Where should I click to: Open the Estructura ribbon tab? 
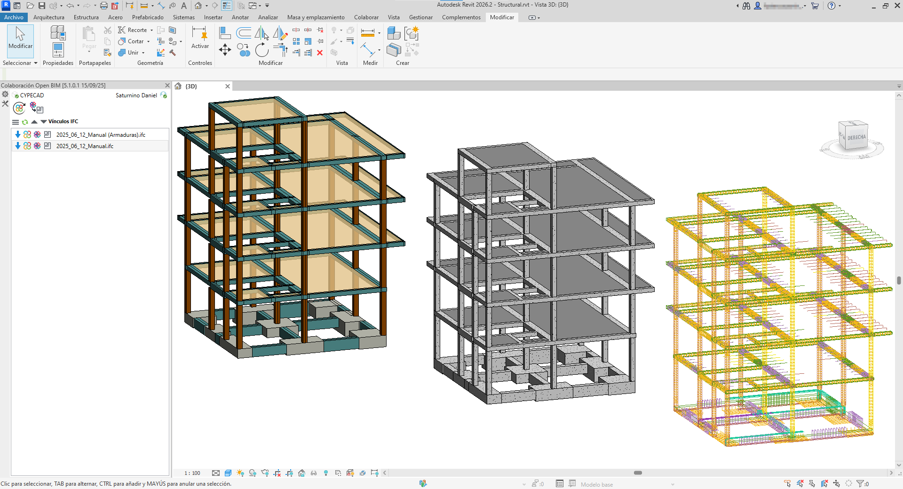tap(86, 17)
